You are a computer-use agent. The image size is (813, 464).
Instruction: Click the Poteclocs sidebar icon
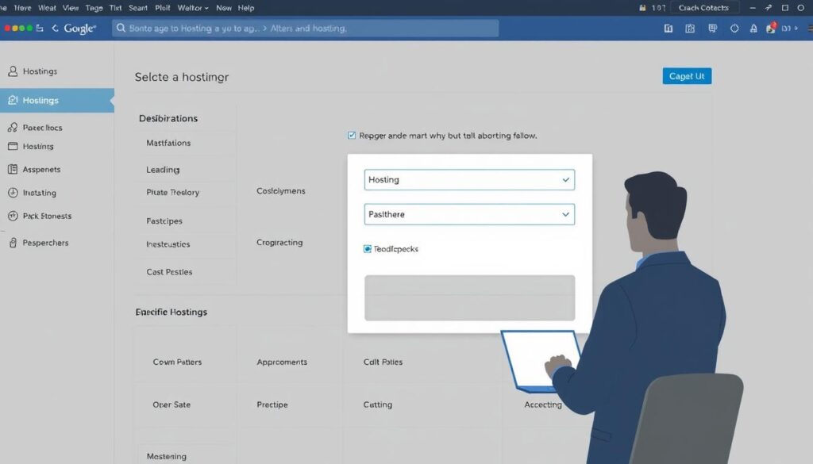13,128
